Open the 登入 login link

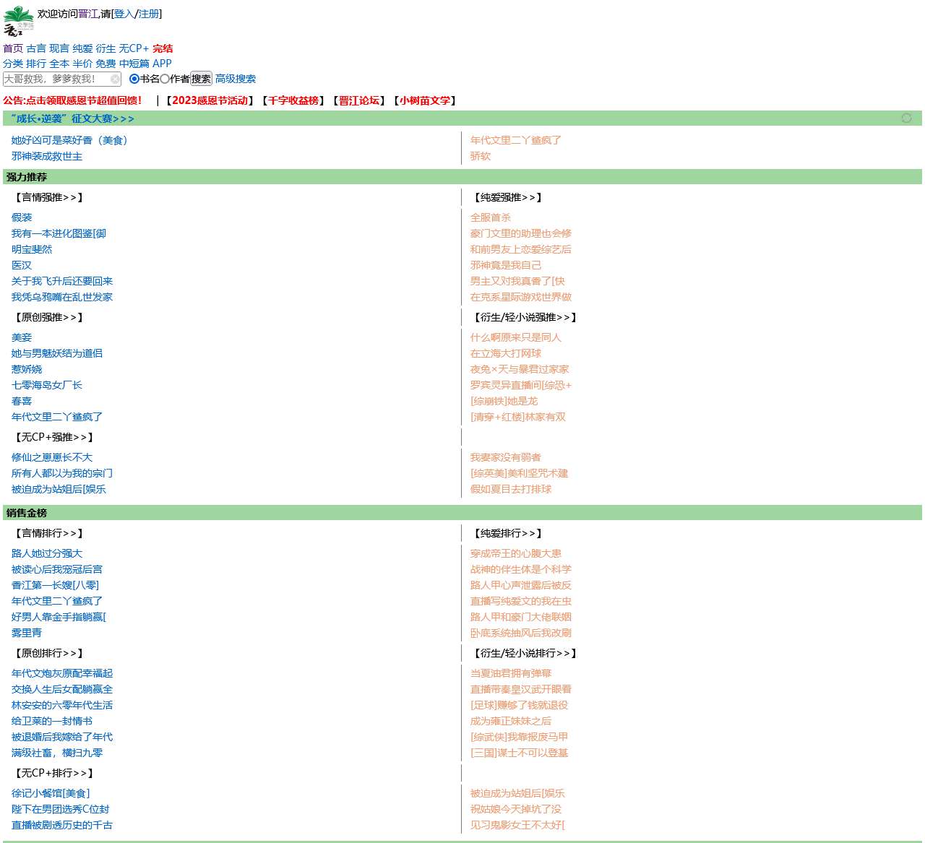tap(124, 14)
